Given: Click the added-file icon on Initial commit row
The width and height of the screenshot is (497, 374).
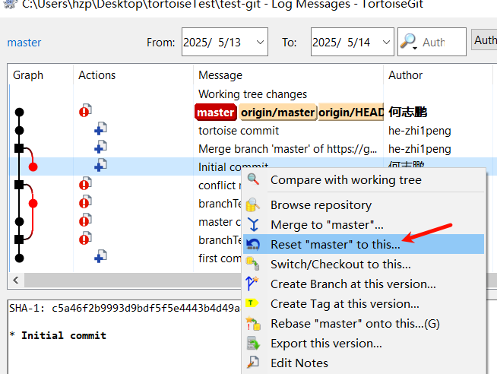Looking at the screenshot, I should [x=101, y=165].
